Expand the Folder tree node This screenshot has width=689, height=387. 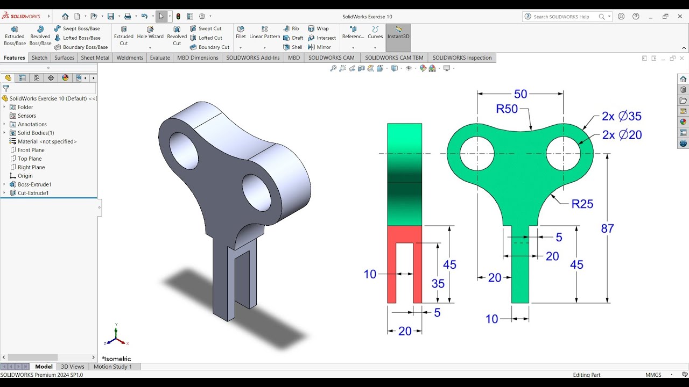click(4, 107)
